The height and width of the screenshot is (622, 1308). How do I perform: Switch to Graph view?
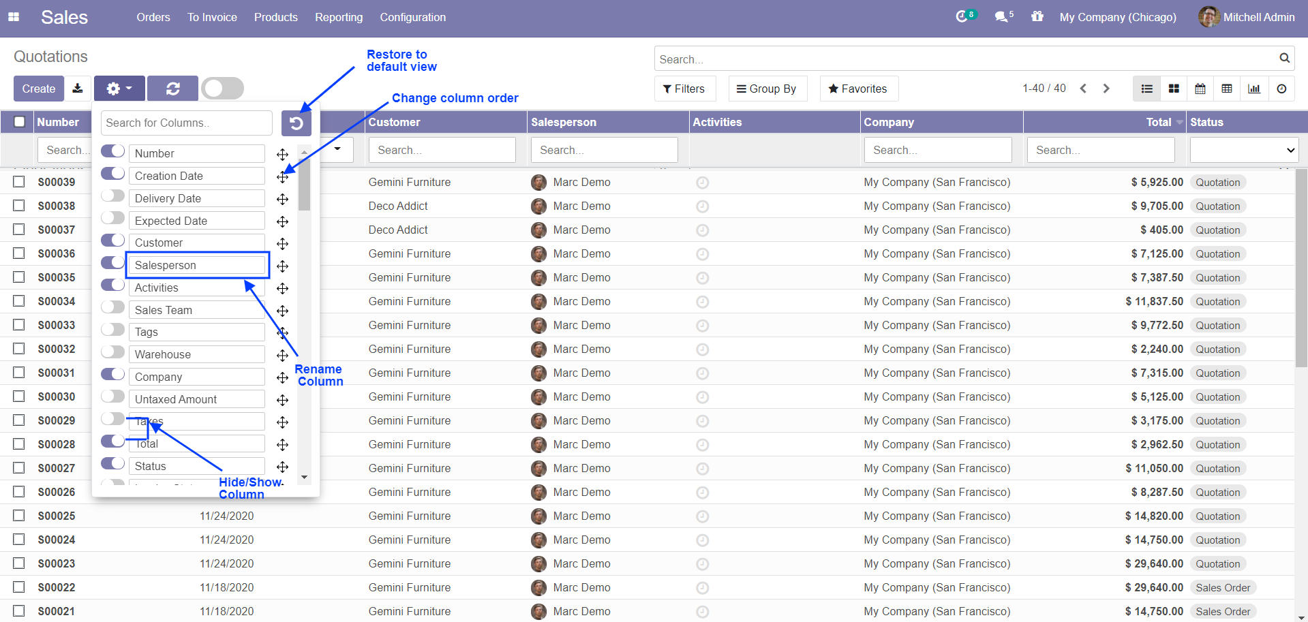(x=1254, y=89)
